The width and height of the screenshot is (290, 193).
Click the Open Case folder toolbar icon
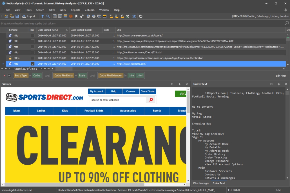point(12,16)
